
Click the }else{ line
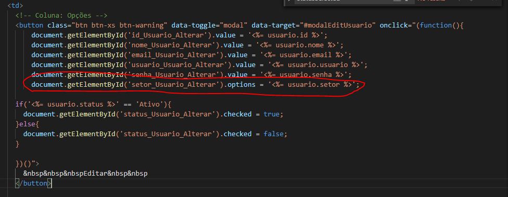coord(27,124)
